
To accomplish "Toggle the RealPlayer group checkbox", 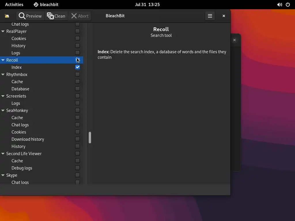I will (77, 31).
